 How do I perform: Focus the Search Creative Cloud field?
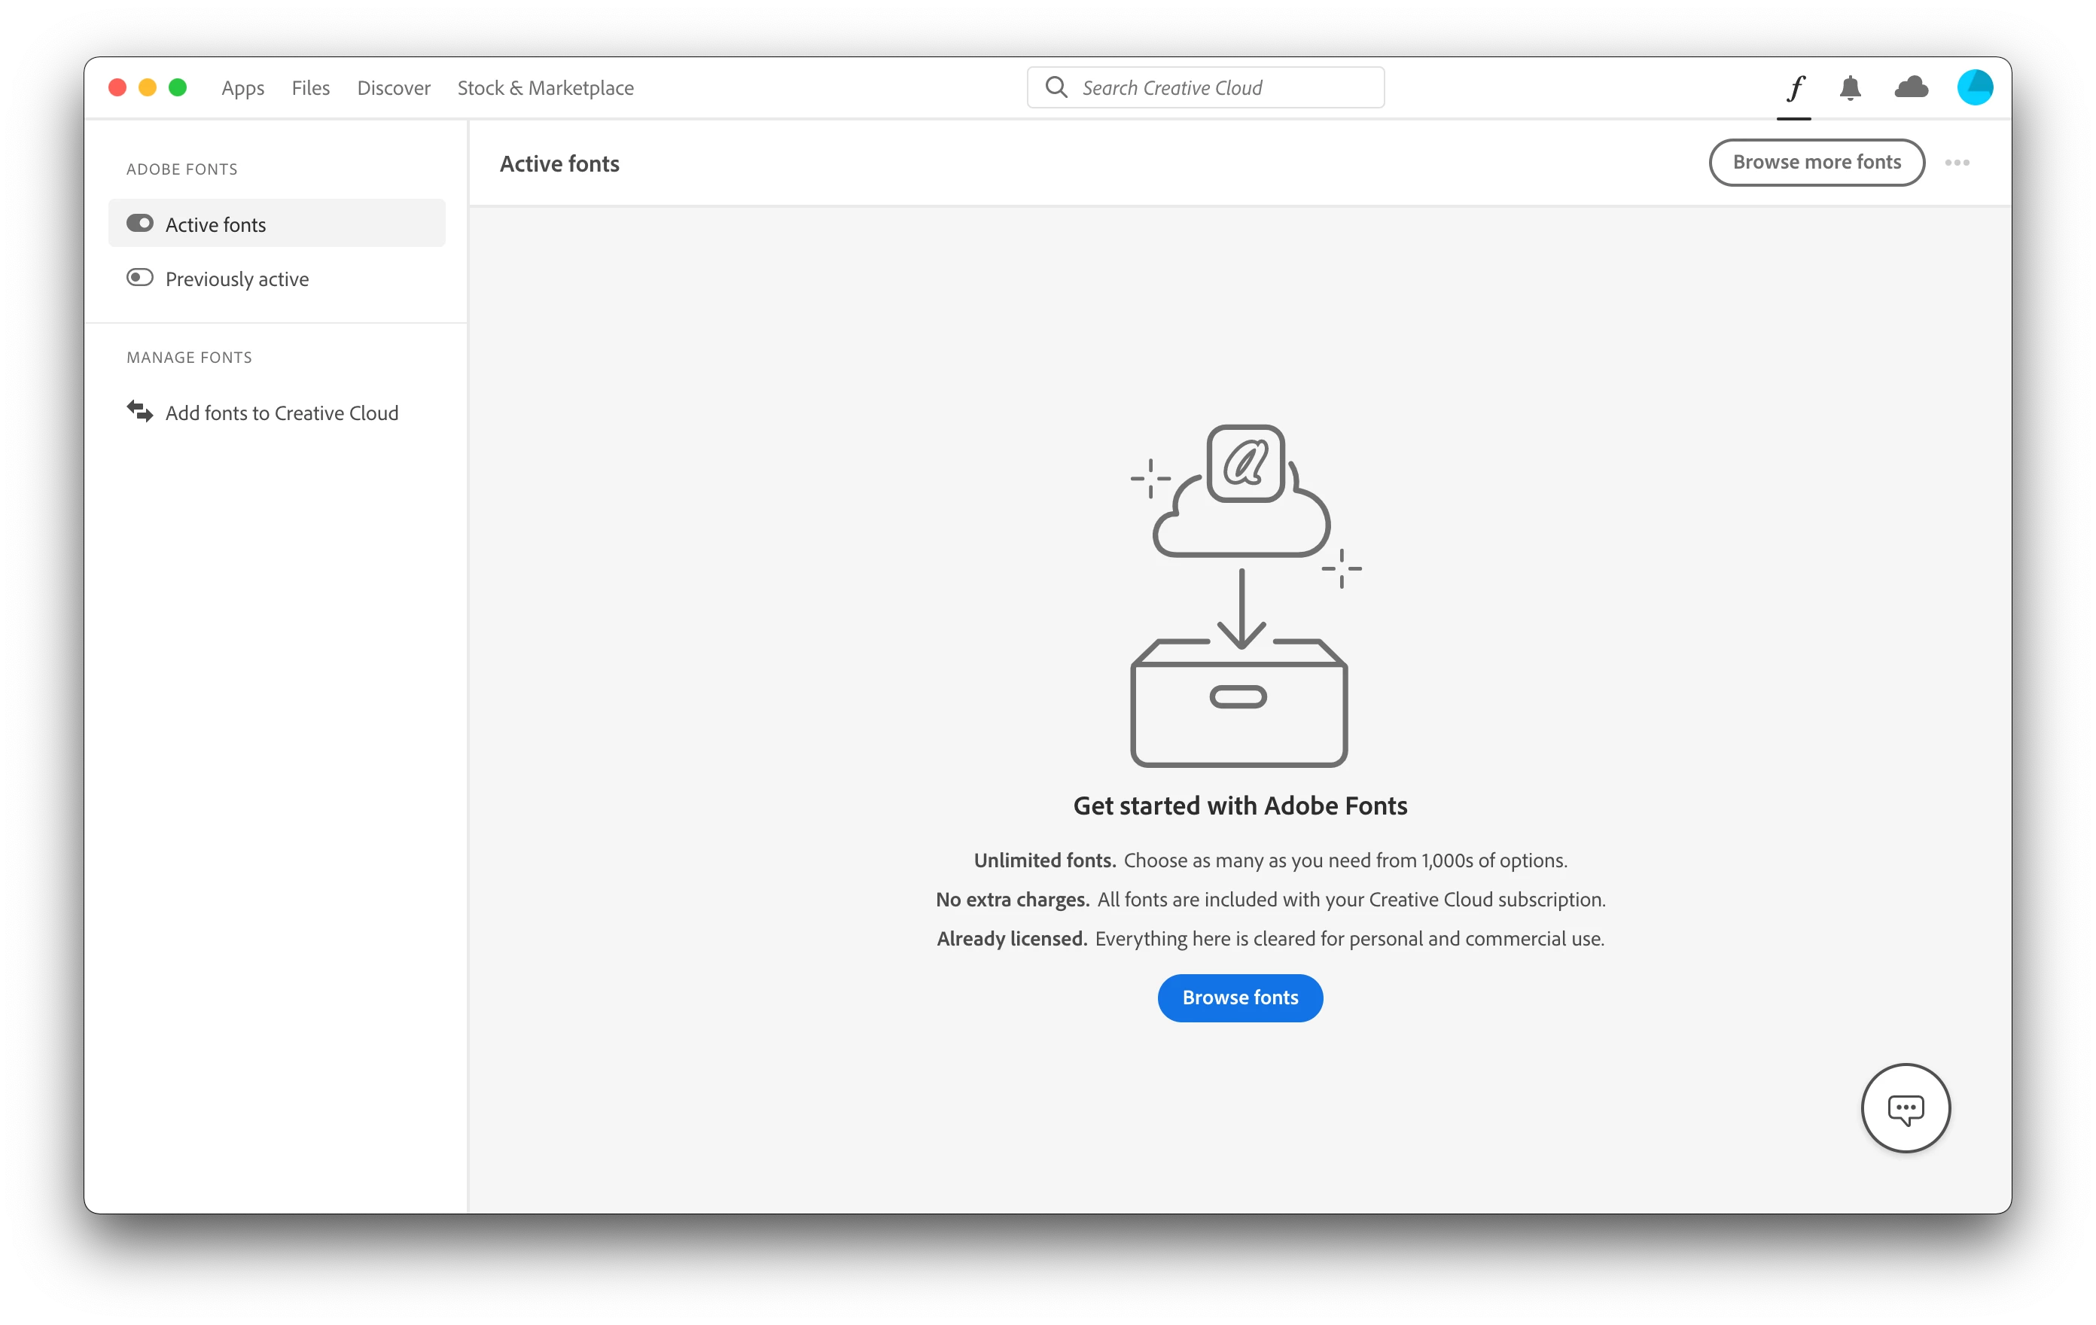[x=1219, y=88]
